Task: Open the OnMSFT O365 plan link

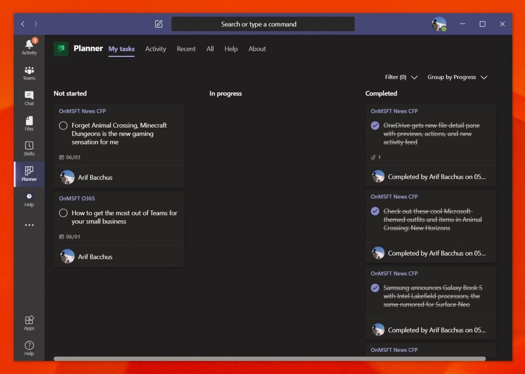Action: [77, 198]
